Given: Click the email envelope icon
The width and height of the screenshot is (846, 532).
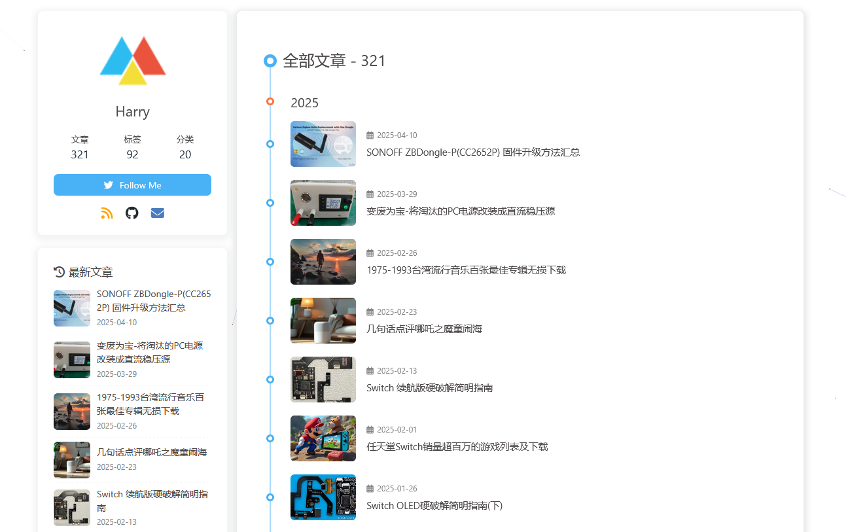Looking at the screenshot, I should click(158, 213).
